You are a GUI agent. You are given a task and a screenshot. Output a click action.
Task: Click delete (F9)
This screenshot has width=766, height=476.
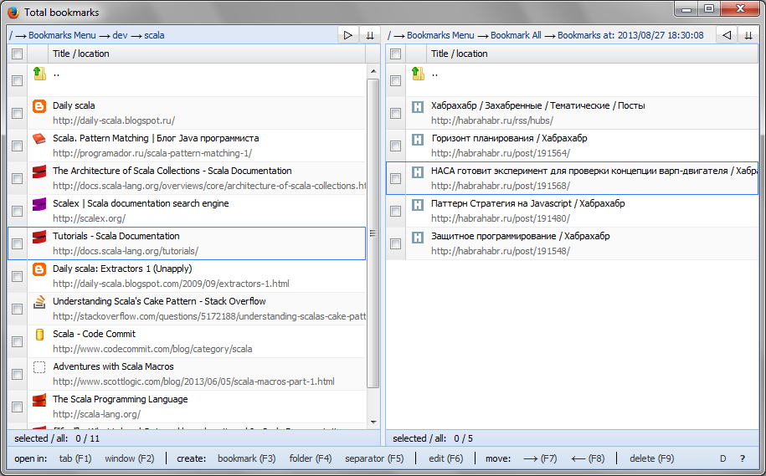[x=651, y=458]
